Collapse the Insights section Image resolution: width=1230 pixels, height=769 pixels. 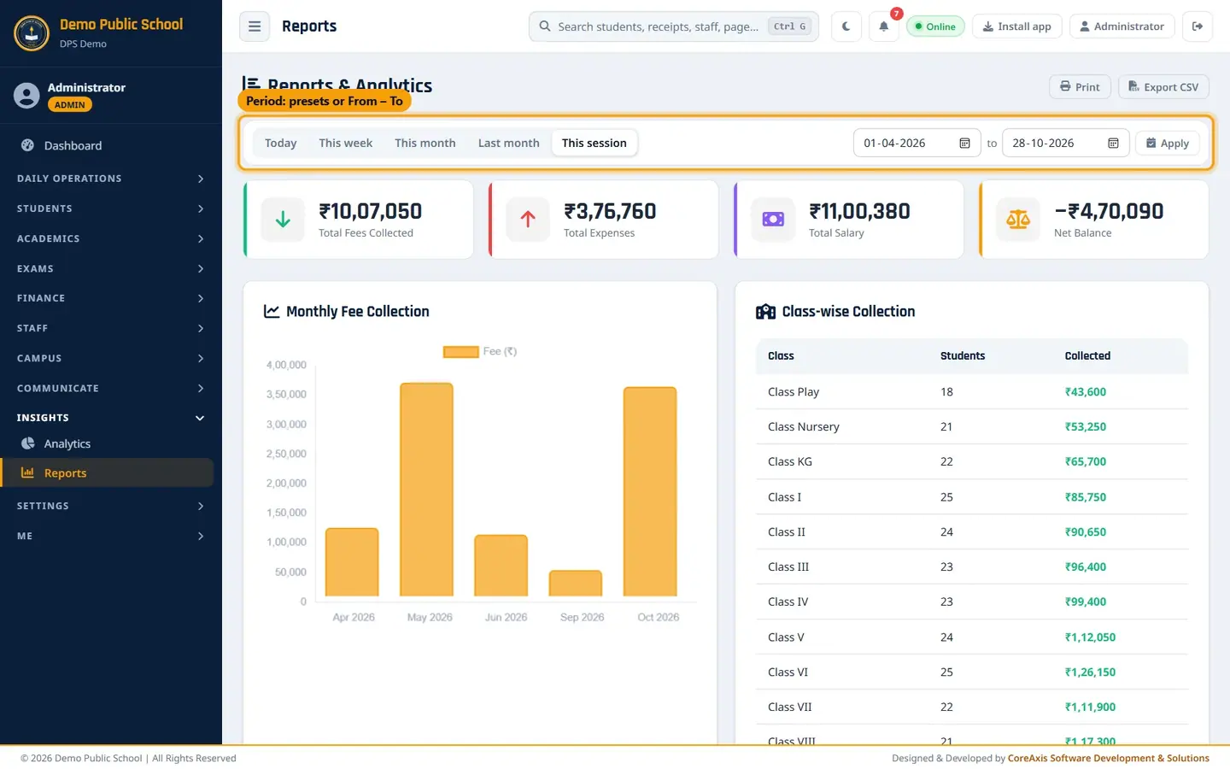point(111,418)
